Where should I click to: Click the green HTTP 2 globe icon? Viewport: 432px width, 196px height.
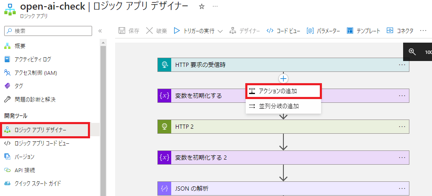click(x=165, y=127)
